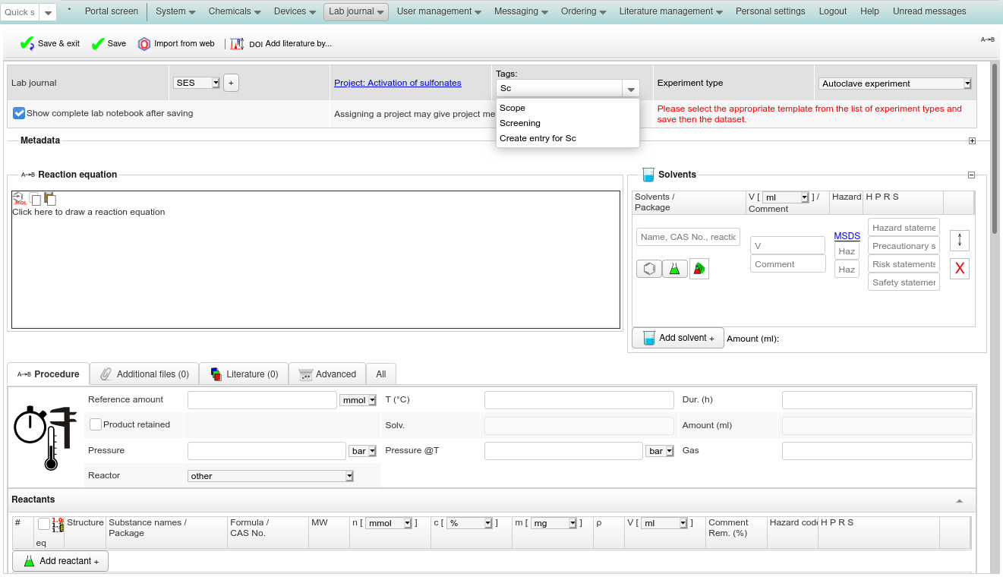
Task: Open the Lab journal menu
Action: click(x=356, y=11)
